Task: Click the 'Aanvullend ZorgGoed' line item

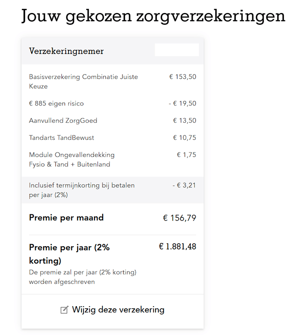Action: (x=63, y=121)
